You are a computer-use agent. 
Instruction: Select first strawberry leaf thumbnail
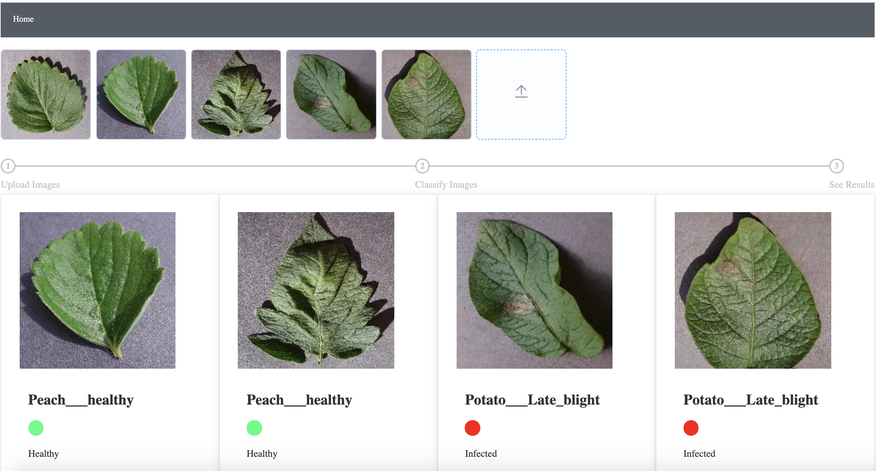click(x=46, y=95)
